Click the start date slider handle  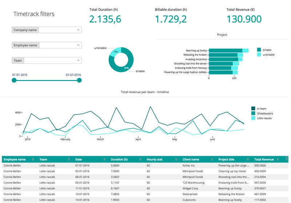click(14, 80)
